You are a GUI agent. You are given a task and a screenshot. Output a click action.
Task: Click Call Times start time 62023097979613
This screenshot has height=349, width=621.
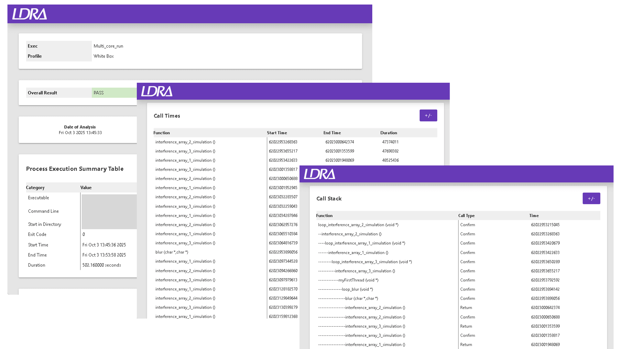pyautogui.click(x=283, y=280)
